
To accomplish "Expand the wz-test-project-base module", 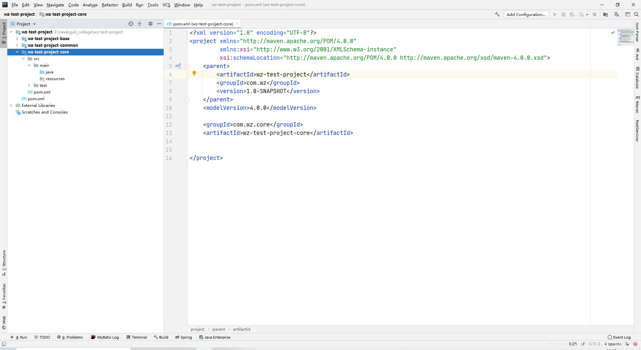I will 17,38.
